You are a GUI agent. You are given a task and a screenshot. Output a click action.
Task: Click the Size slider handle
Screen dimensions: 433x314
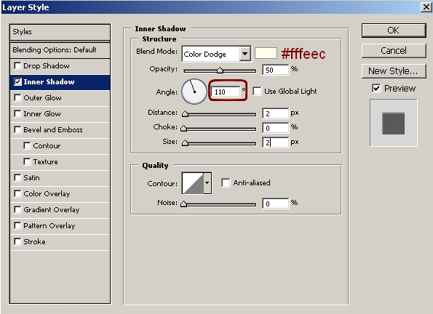click(x=185, y=142)
